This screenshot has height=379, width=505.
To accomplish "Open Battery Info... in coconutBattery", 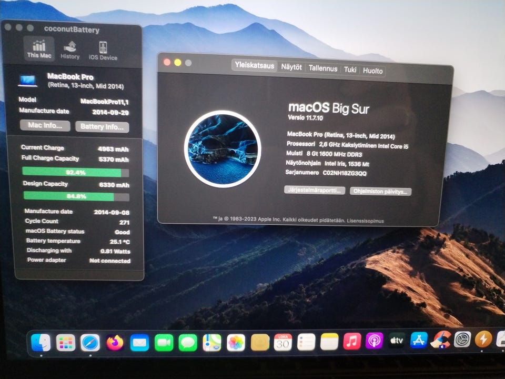I will coord(102,127).
